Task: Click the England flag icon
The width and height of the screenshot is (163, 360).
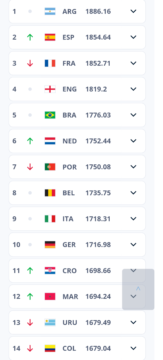Action: point(50,89)
